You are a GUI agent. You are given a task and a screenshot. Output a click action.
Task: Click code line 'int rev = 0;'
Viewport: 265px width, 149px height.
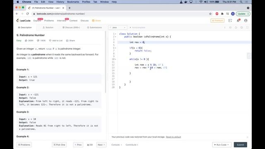tap(137, 42)
